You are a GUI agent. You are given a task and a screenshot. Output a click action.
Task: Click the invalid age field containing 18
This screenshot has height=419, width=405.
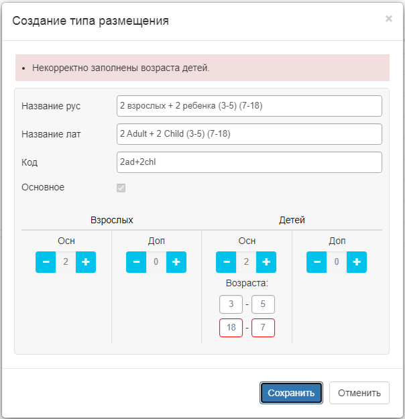pos(231,328)
